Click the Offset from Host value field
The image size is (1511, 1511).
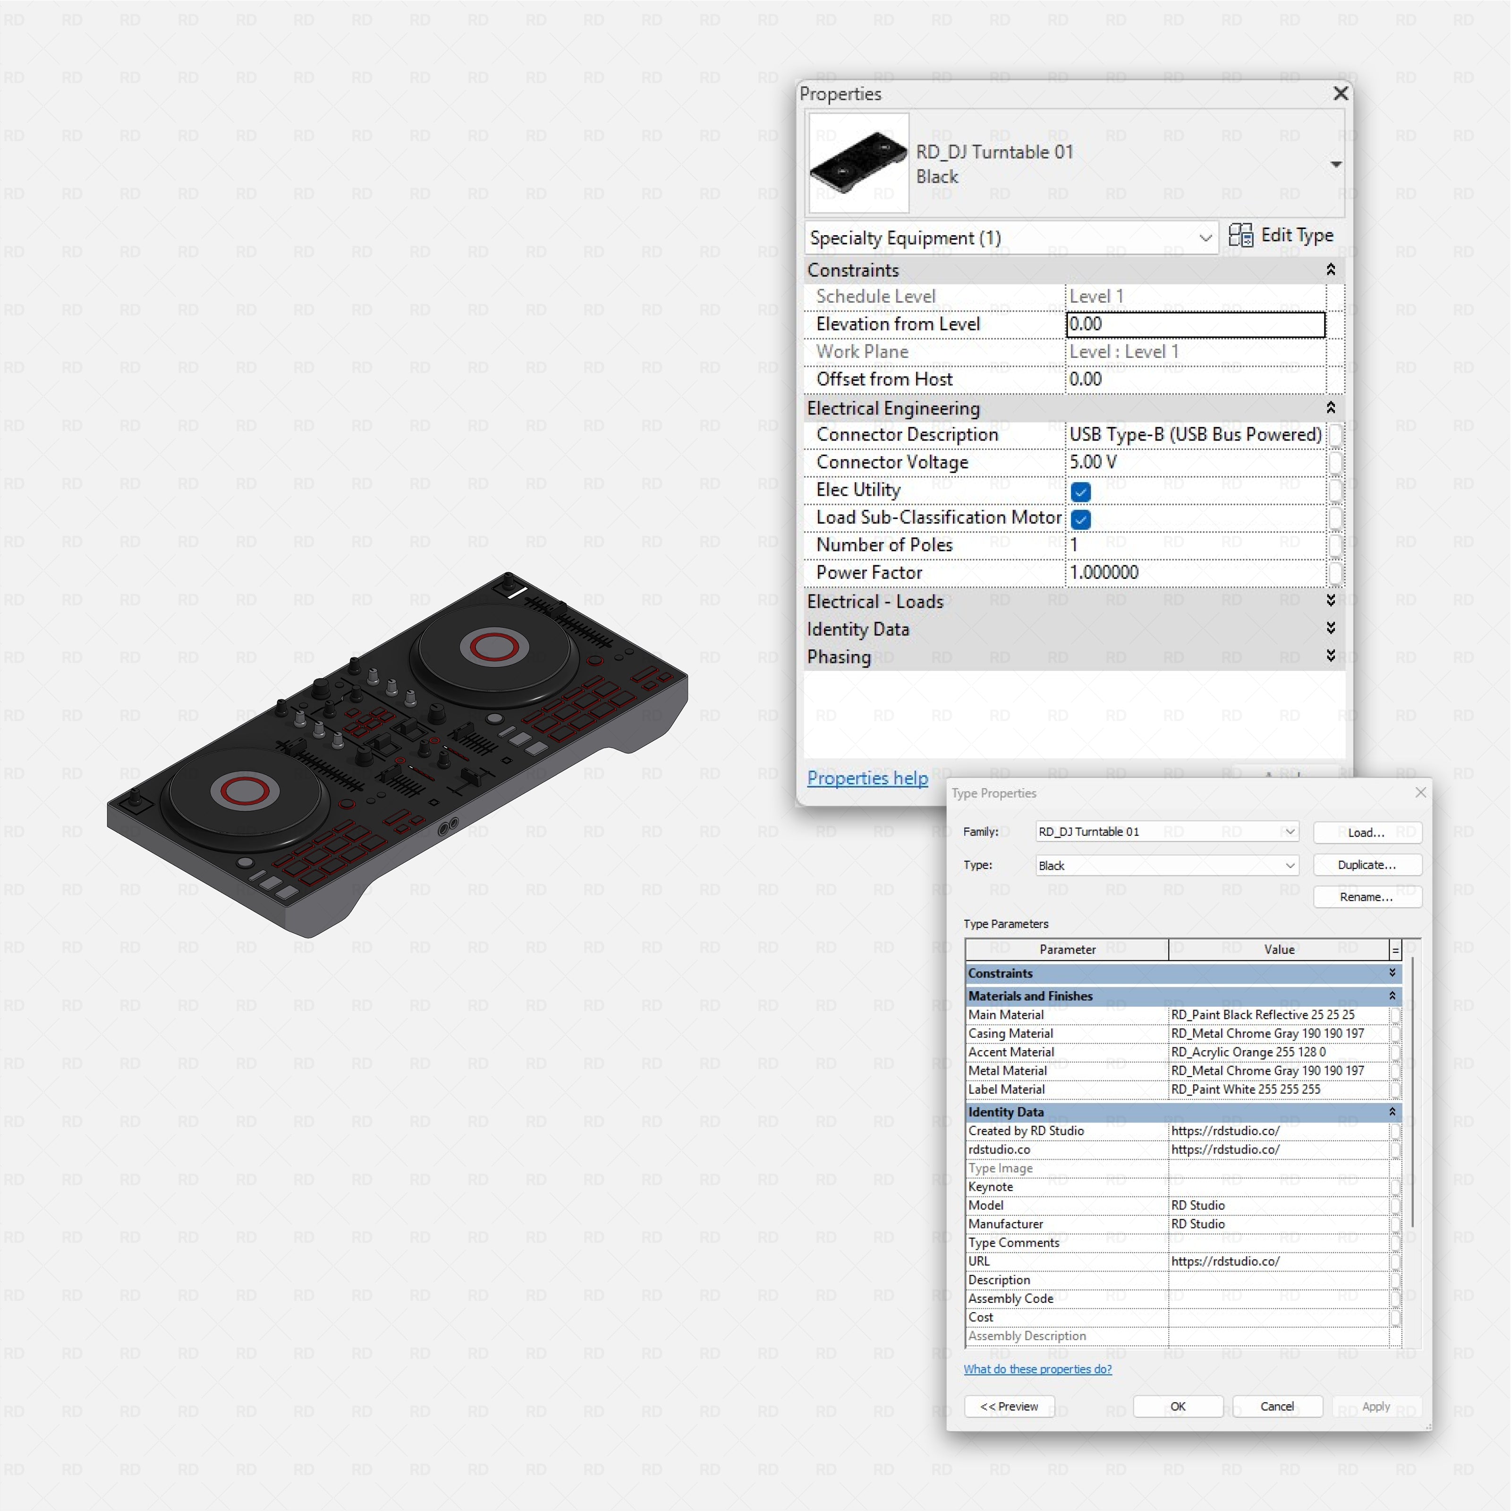[x=1196, y=379]
